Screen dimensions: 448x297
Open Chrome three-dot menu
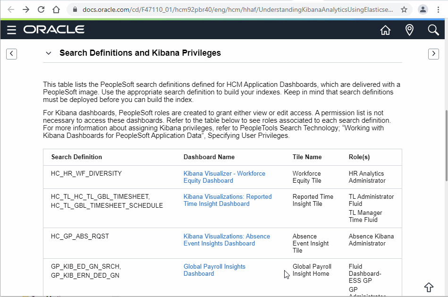(439, 9)
